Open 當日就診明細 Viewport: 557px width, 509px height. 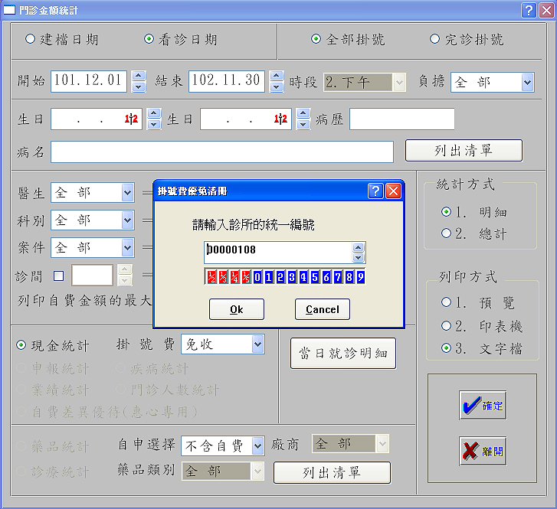coord(343,354)
